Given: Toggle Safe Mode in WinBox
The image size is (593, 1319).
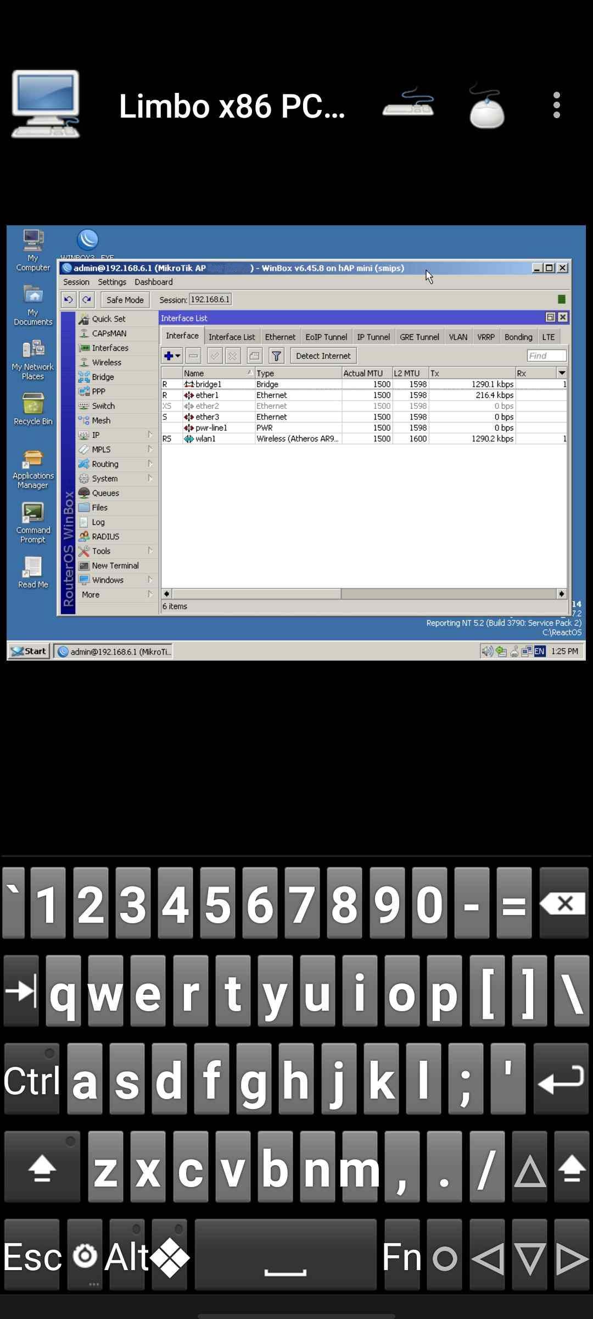Looking at the screenshot, I should [125, 300].
